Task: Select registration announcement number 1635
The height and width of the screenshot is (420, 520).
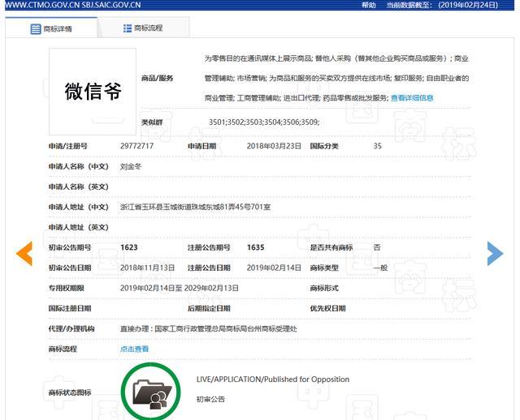Action: coord(255,247)
